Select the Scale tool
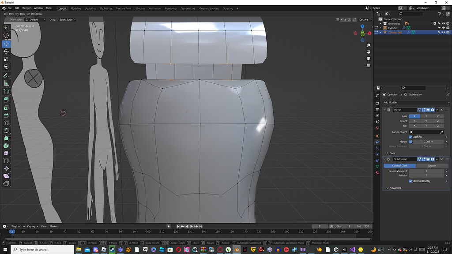This screenshot has height=254, width=452. click(6, 59)
